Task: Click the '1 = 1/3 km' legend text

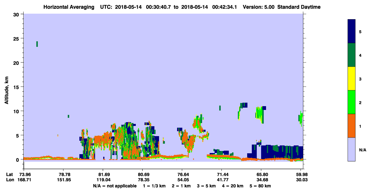Action: (154, 186)
